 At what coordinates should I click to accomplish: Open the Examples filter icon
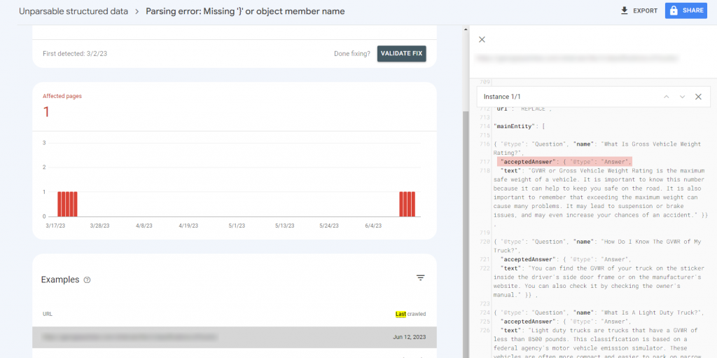click(421, 278)
